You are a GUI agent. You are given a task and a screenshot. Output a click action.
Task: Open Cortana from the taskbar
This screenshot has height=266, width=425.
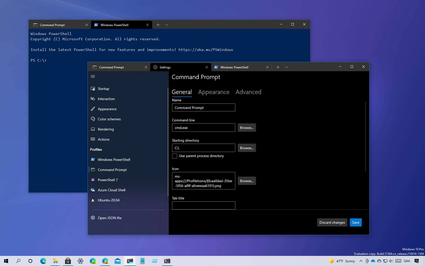30,261
